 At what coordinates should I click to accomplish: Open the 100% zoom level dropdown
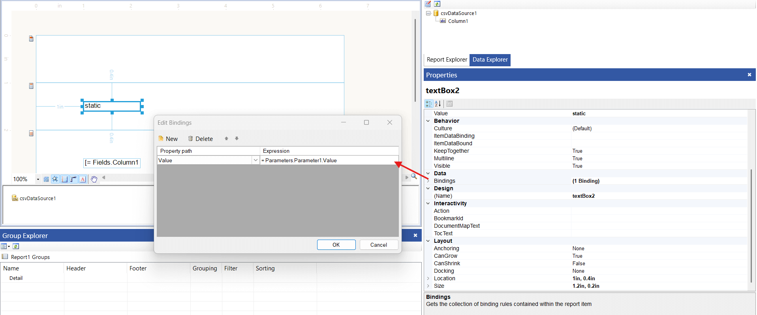click(38, 179)
